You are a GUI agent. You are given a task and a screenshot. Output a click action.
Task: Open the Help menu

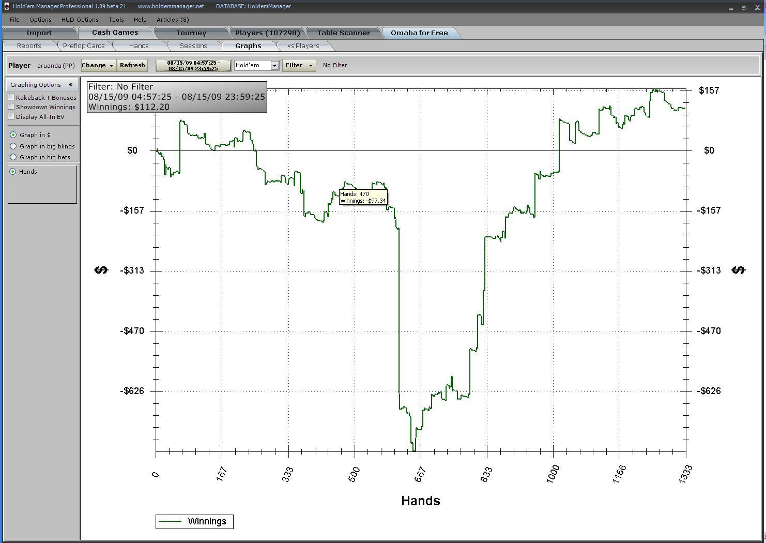(x=140, y=20)
